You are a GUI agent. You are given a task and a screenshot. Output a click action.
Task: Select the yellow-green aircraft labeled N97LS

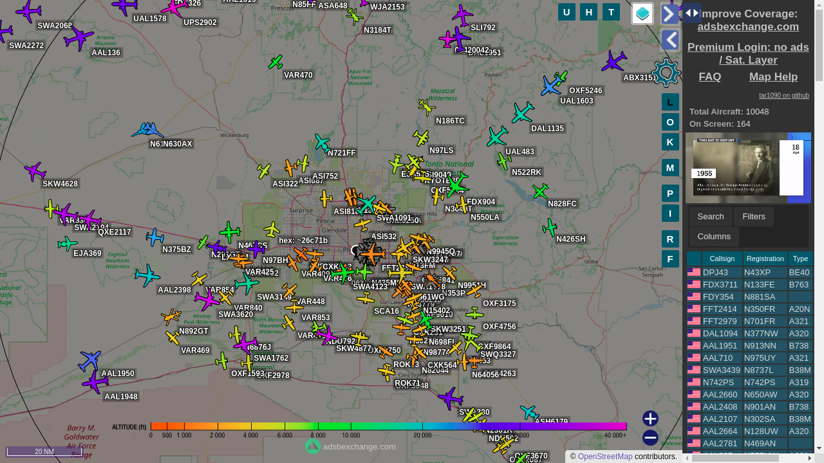(421, 138)
